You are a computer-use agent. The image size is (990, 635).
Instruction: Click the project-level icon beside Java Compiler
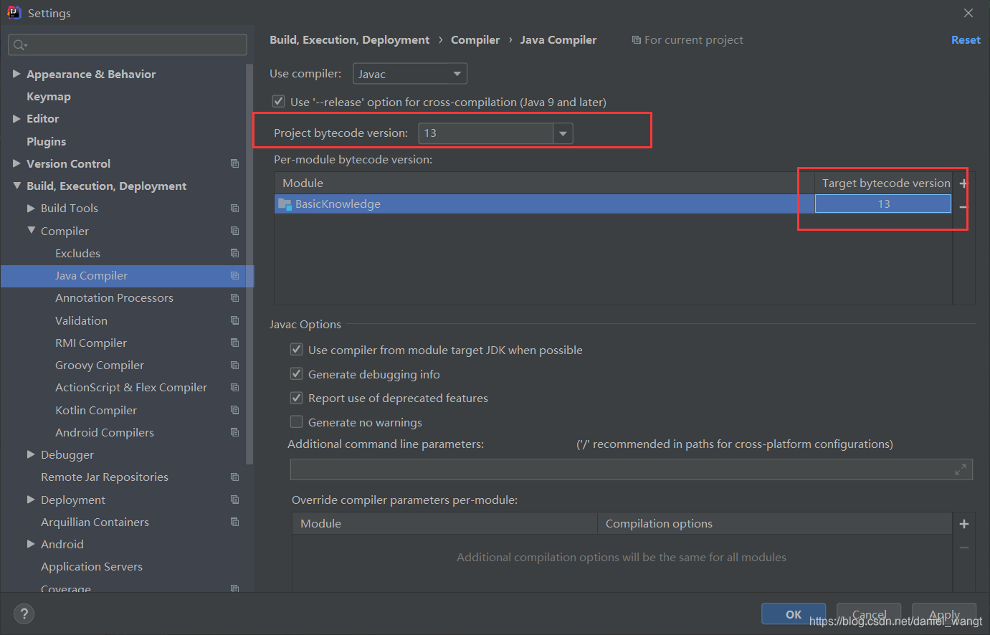[x=234, y=275]
